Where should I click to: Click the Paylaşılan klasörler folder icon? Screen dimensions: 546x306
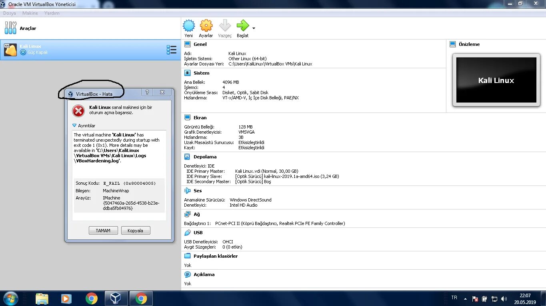pyautogui.click(x=187, y=256)
